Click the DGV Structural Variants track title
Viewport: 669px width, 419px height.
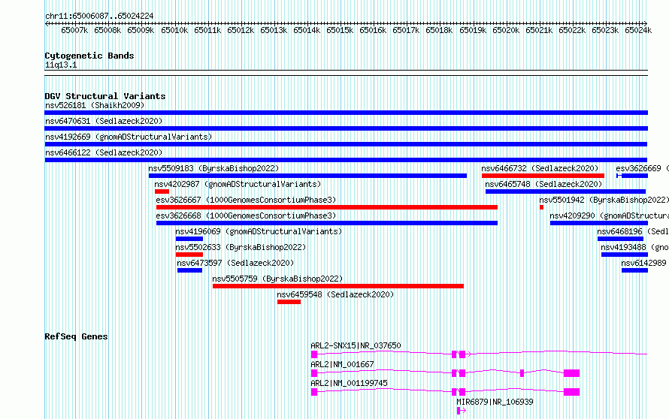tap(105, 96)
